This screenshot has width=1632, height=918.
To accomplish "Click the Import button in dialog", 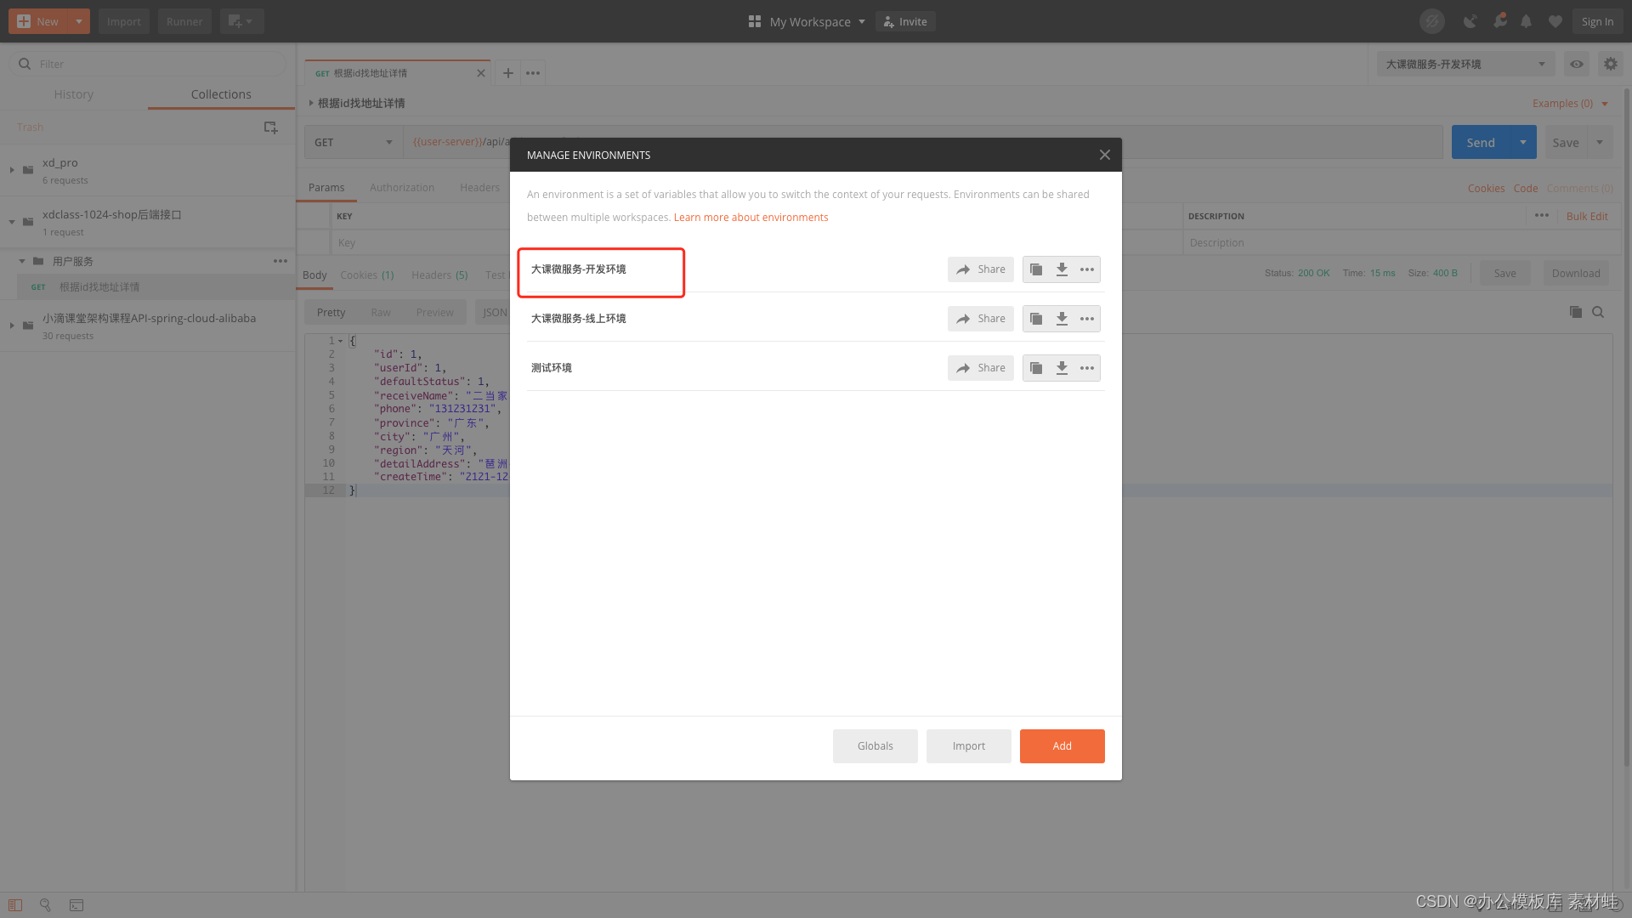I will [969, 746].
